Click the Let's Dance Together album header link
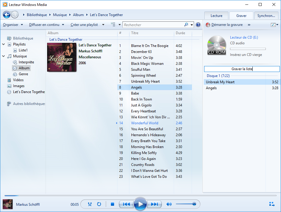Image resolution: width=281 pixels, height=212 pixels. (x=66, y=40)
